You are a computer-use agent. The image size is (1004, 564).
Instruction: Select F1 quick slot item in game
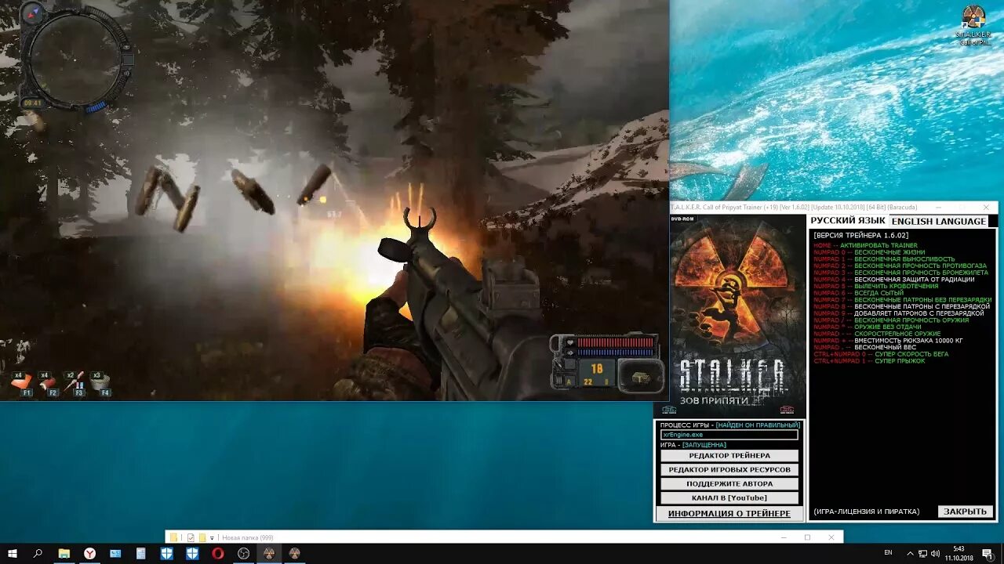(22, 384)
